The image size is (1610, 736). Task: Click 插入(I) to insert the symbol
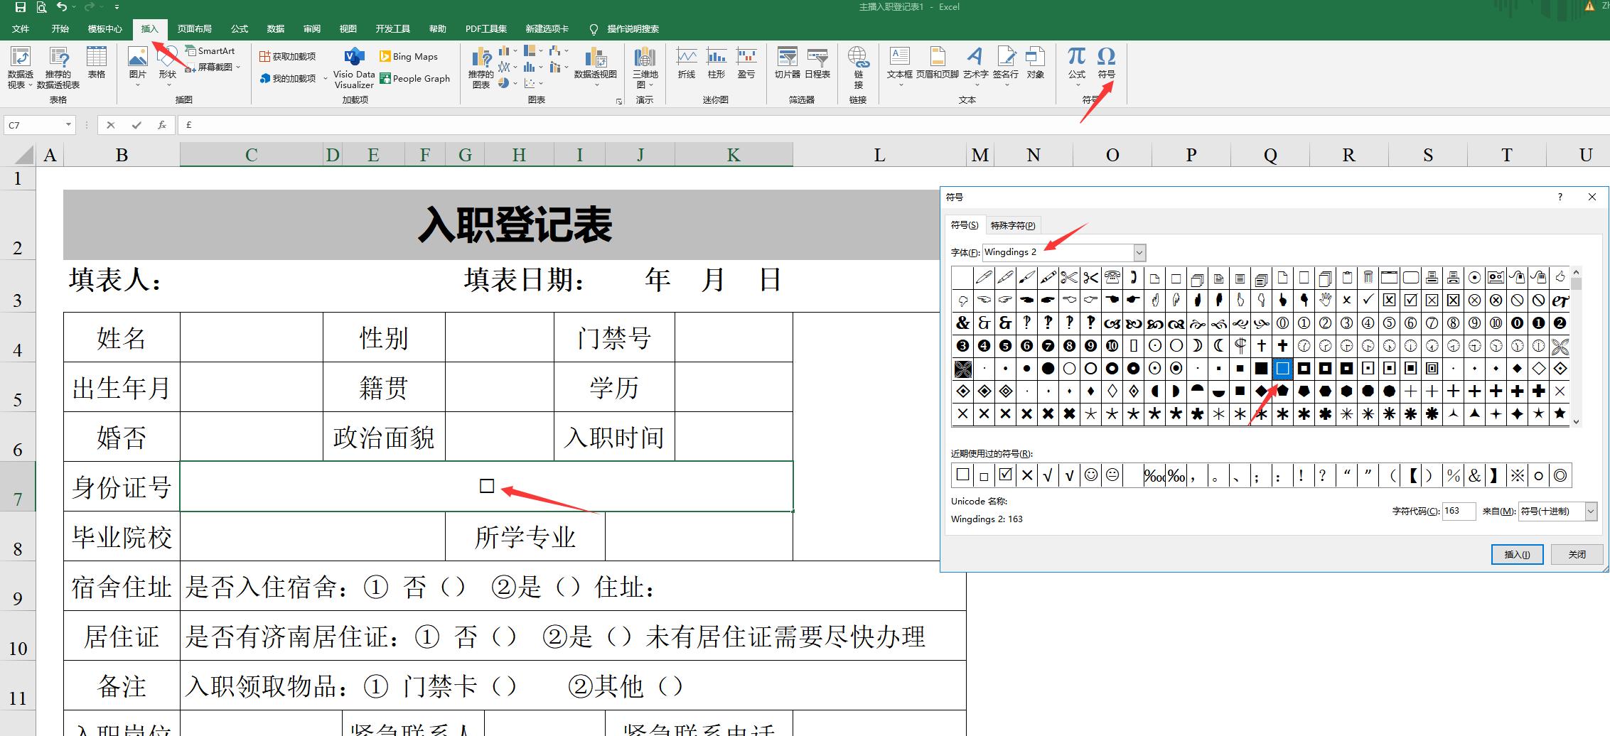point(1518,555)
